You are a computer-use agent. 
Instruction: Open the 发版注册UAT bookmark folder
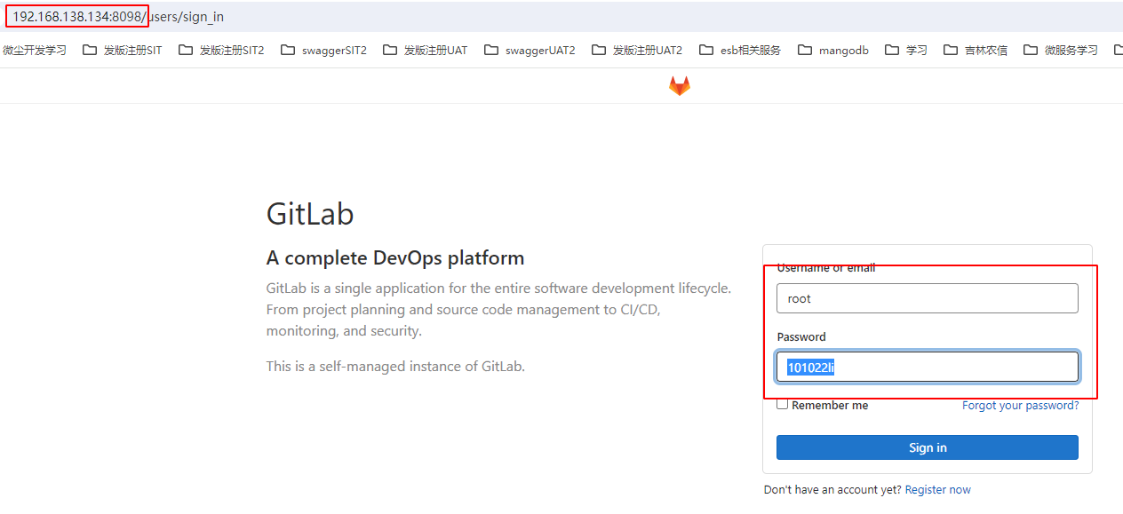coord(426,51)
